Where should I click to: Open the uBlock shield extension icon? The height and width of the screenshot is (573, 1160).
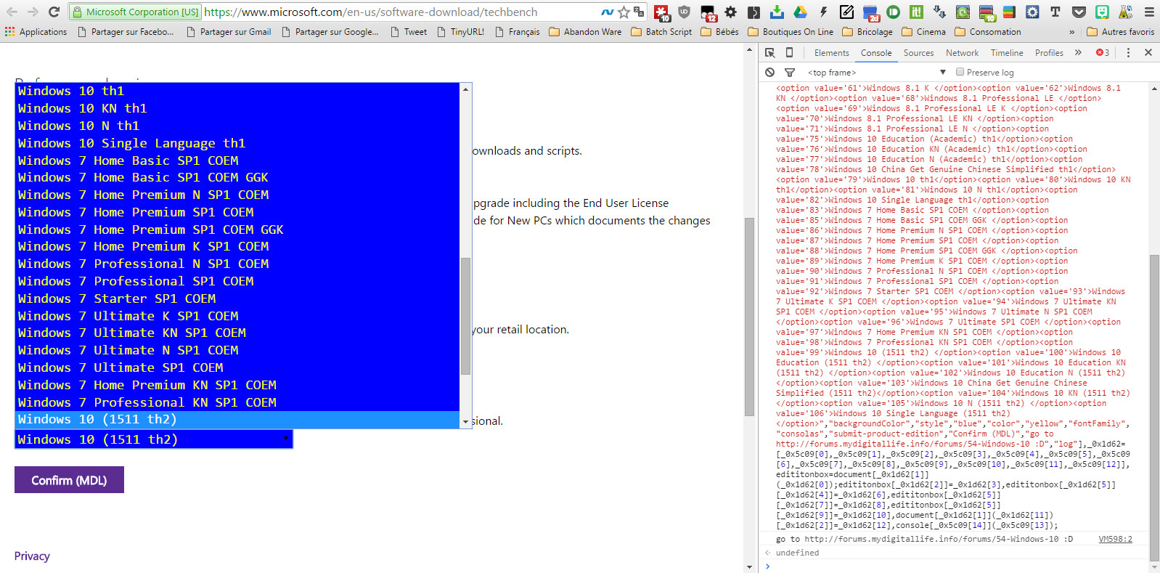coord(684,12)
